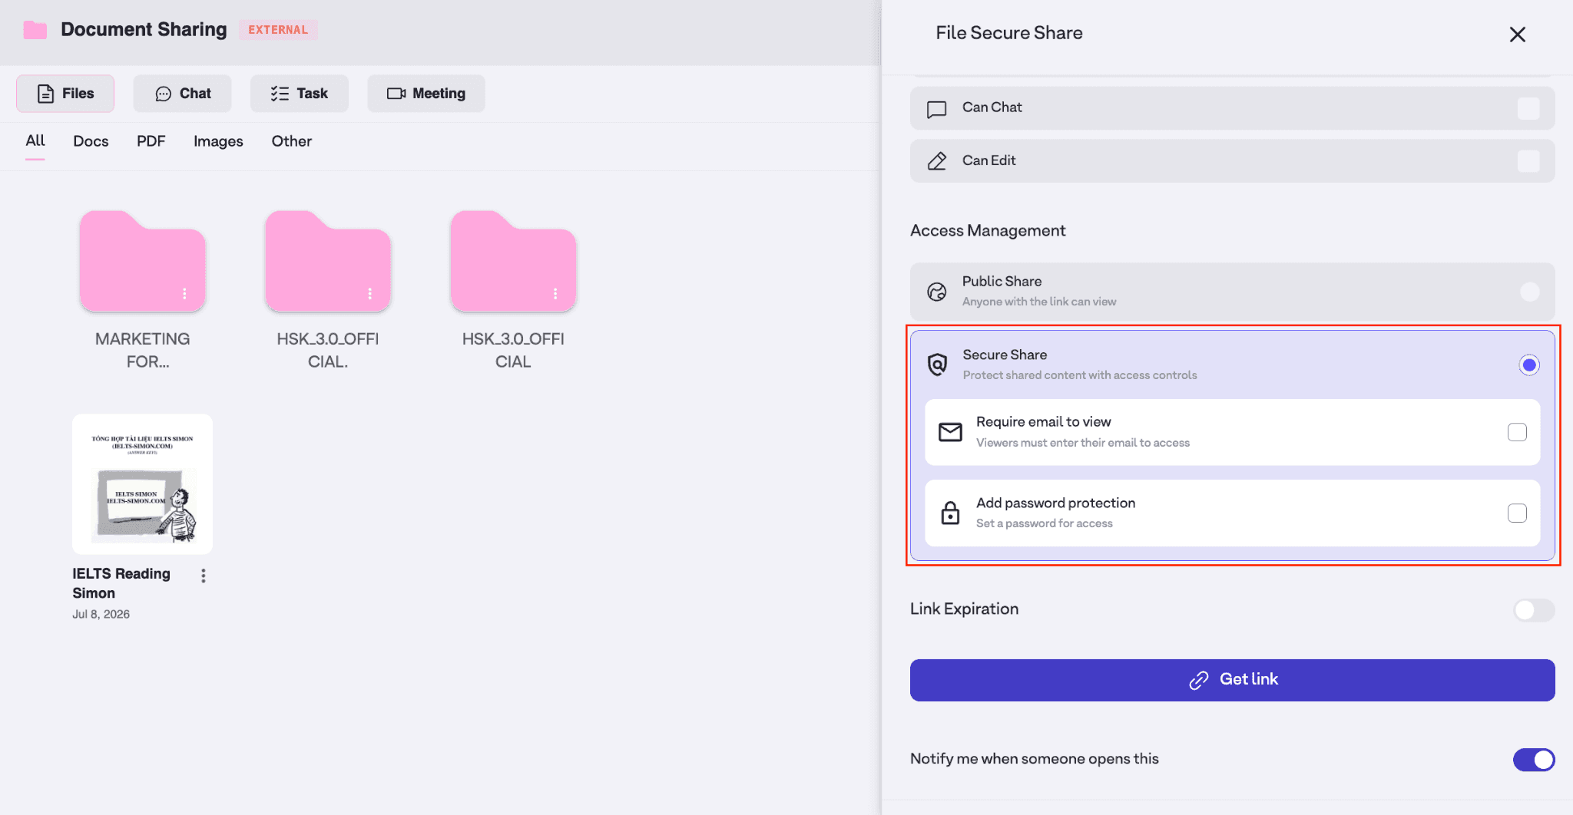Open options menu on MARKETING FOR... folder

click(184, 294)
